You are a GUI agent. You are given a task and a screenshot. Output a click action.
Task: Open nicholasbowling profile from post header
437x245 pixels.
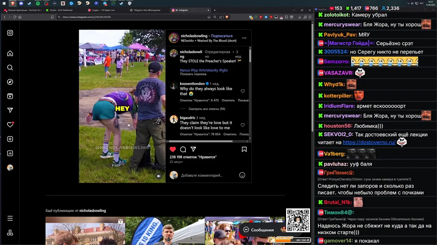click(x=194, y=36)
